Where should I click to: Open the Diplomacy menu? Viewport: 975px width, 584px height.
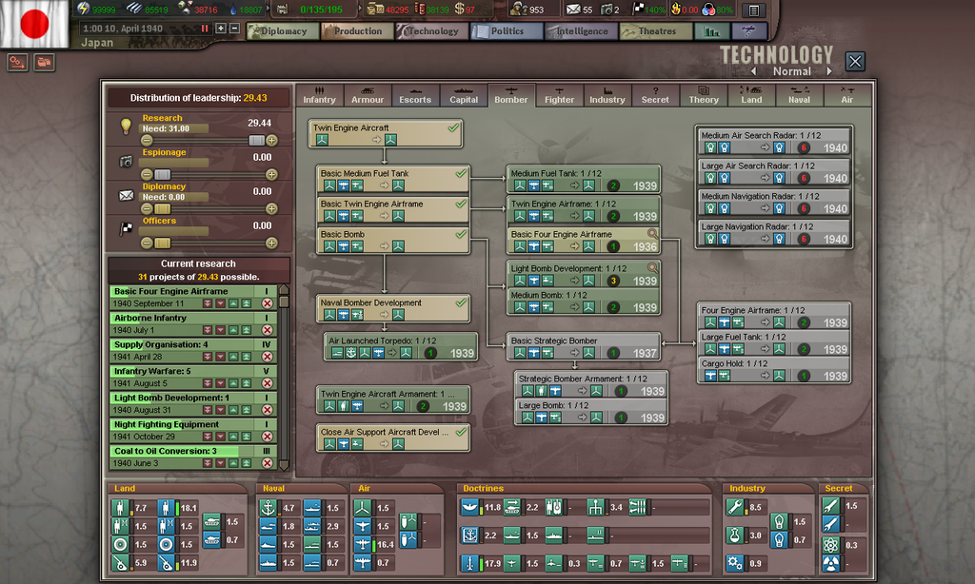283,31
